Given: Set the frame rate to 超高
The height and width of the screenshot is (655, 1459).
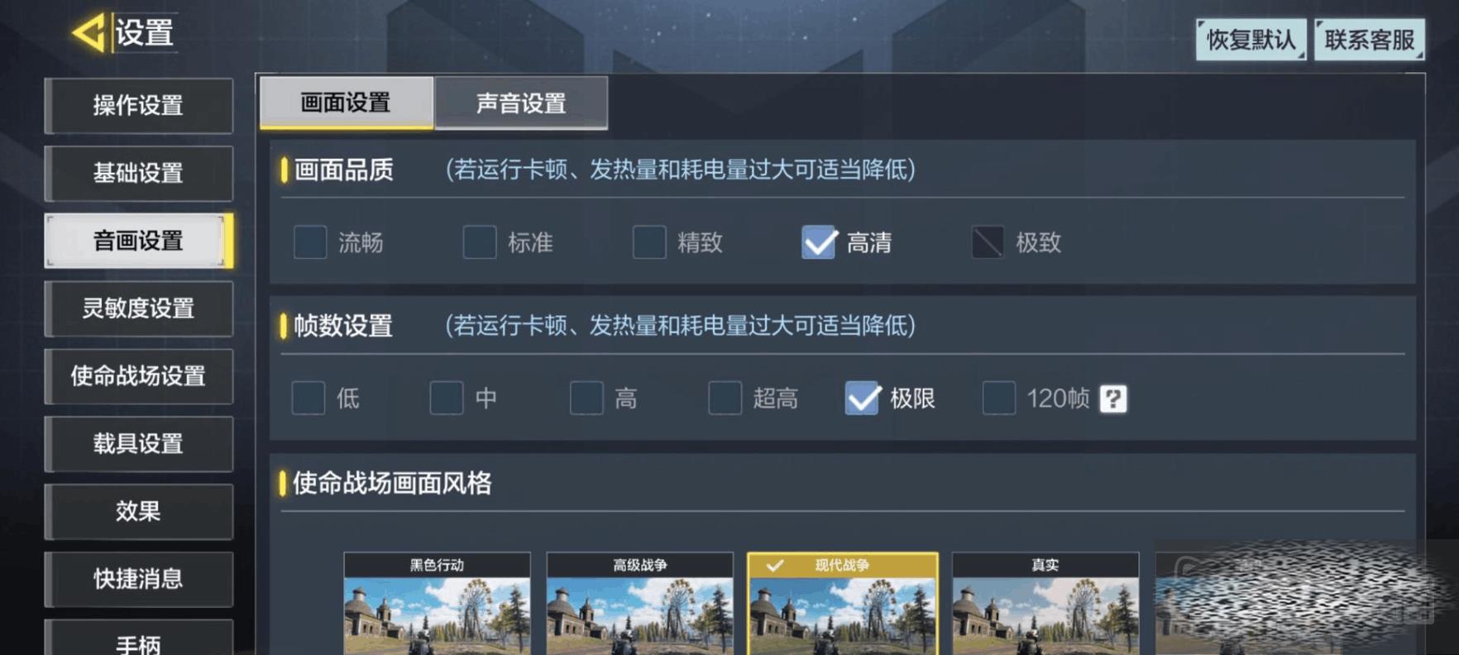Looking at the screenshot, I should click(725, 398).
